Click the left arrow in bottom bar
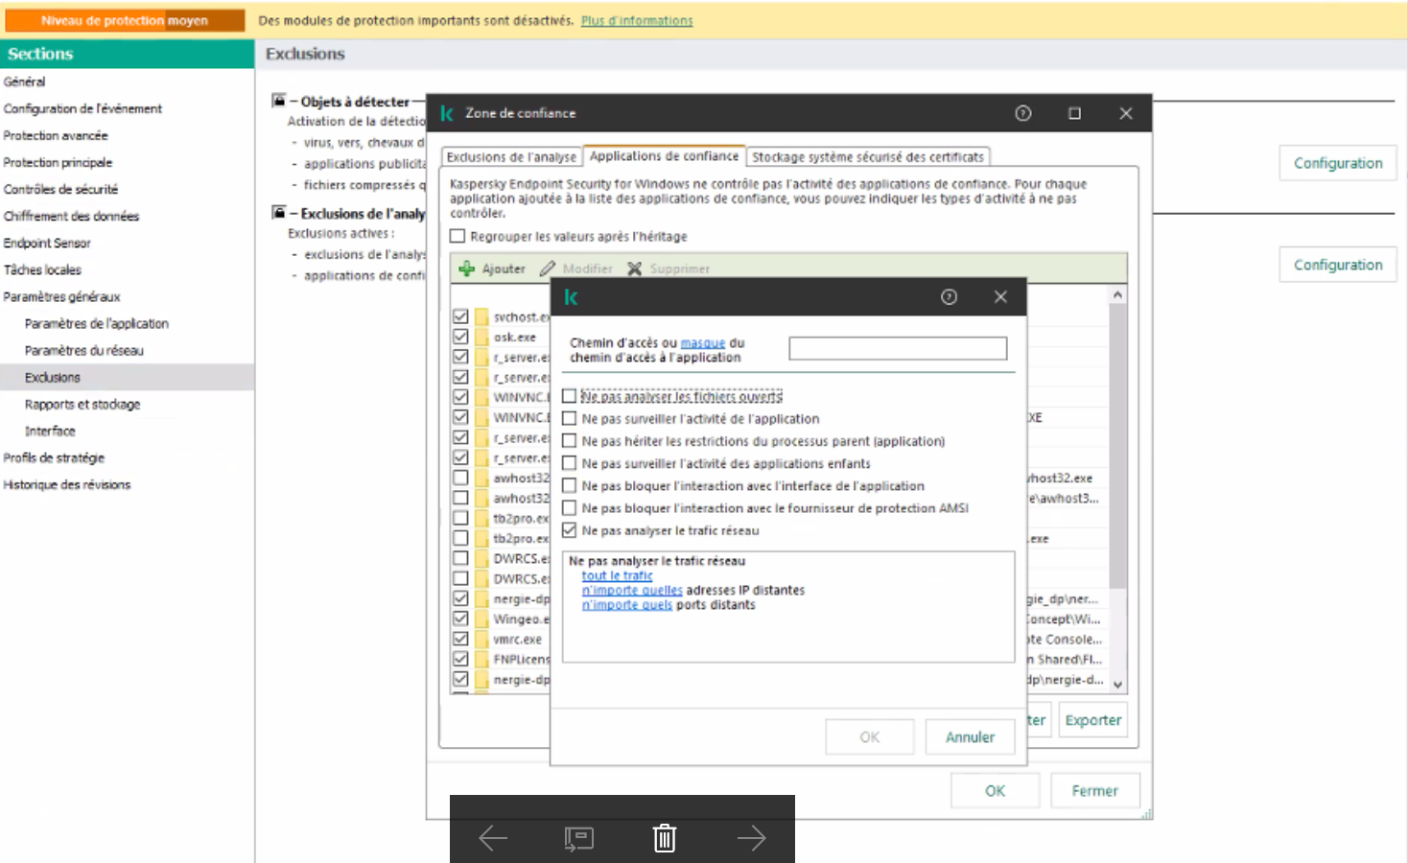The image size is (1408, 863). (x=493, y=838)
